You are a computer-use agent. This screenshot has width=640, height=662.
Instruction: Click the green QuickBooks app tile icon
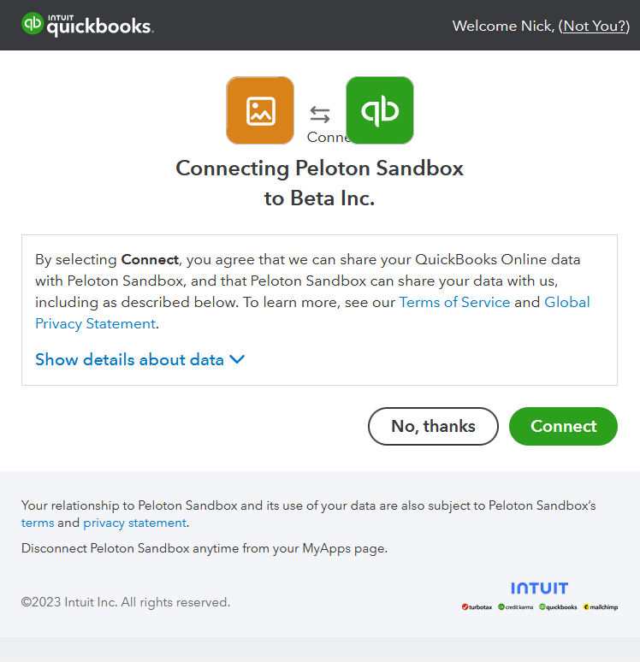(x=380, y=110)
